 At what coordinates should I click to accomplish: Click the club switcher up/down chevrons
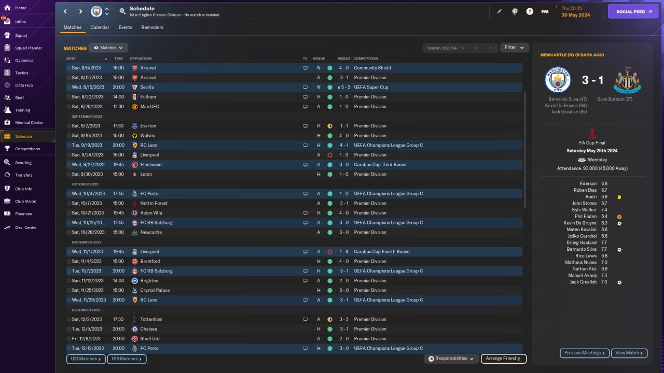click(107, 11)
